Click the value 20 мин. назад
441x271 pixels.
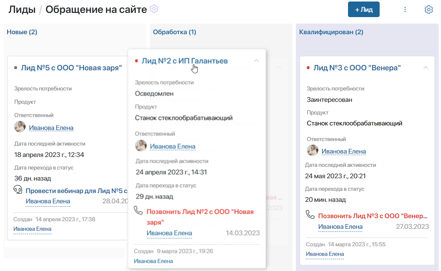[x=326, y=200]
